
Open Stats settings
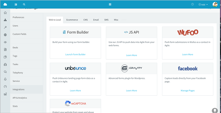coord(27,106)
